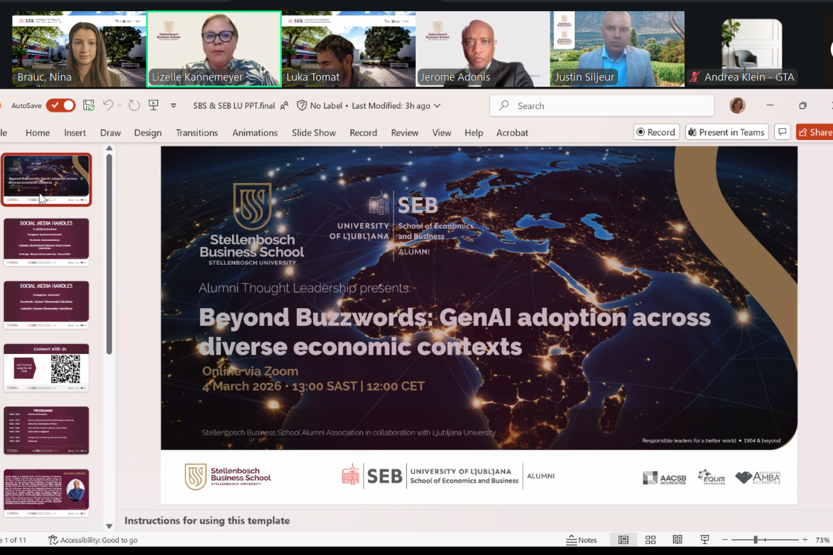This screenshot has height=555, width=833.
Task: Switch to the Design tab
Action: click(x=148, y=133)
